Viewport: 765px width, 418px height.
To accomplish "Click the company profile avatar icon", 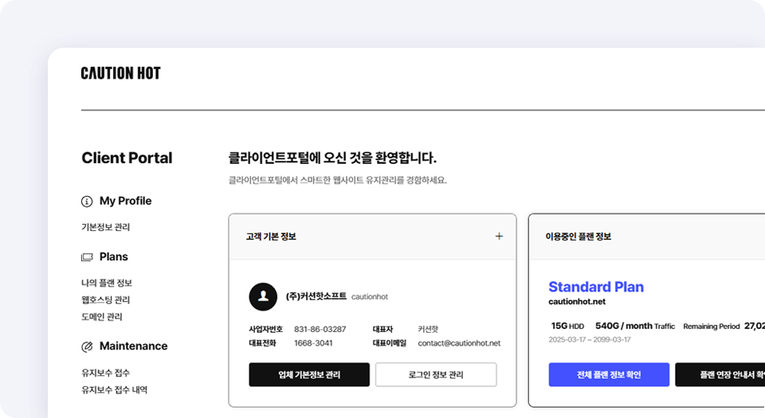I will pyautogui.click(x=263, y=296).
